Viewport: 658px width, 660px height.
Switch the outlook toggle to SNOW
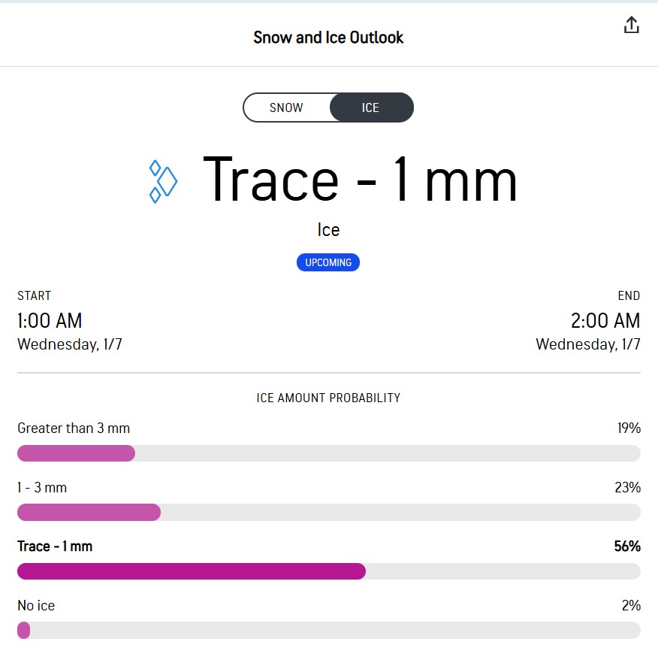(286, 107)
